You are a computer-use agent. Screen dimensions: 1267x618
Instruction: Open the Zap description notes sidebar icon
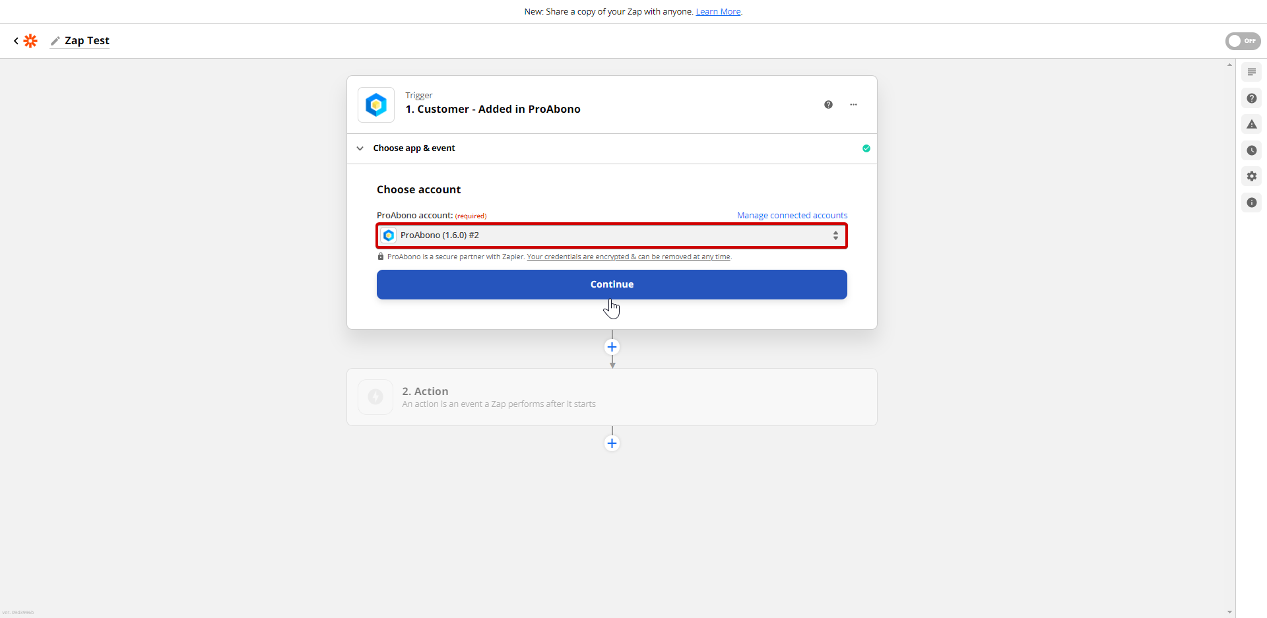tap(1251, 72)
